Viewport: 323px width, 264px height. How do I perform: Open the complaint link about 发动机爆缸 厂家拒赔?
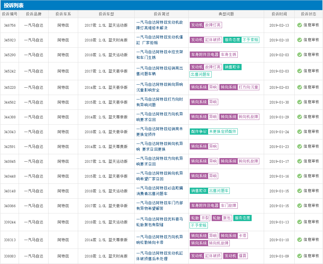pos(160,40)
